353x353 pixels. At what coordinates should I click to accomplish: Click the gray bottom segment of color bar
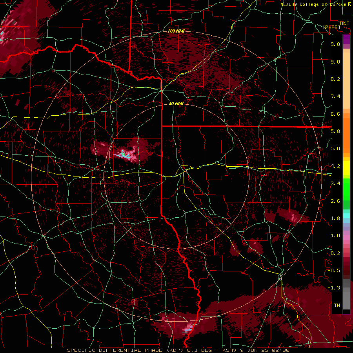(x=346, y=295)
